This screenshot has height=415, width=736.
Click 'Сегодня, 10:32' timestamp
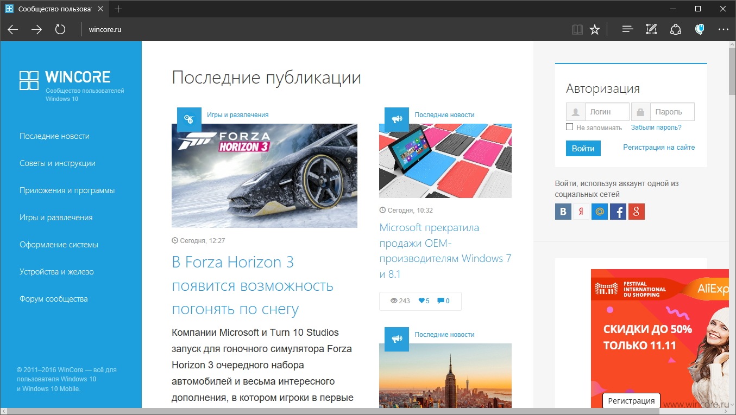[x=406, y=210]
